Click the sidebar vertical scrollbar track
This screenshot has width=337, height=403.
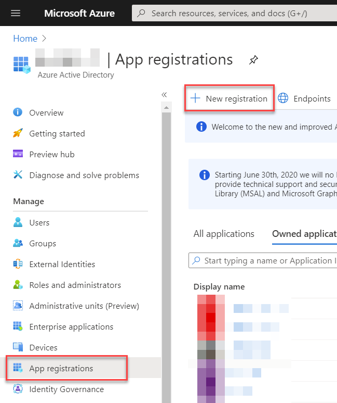click(166, 257)
